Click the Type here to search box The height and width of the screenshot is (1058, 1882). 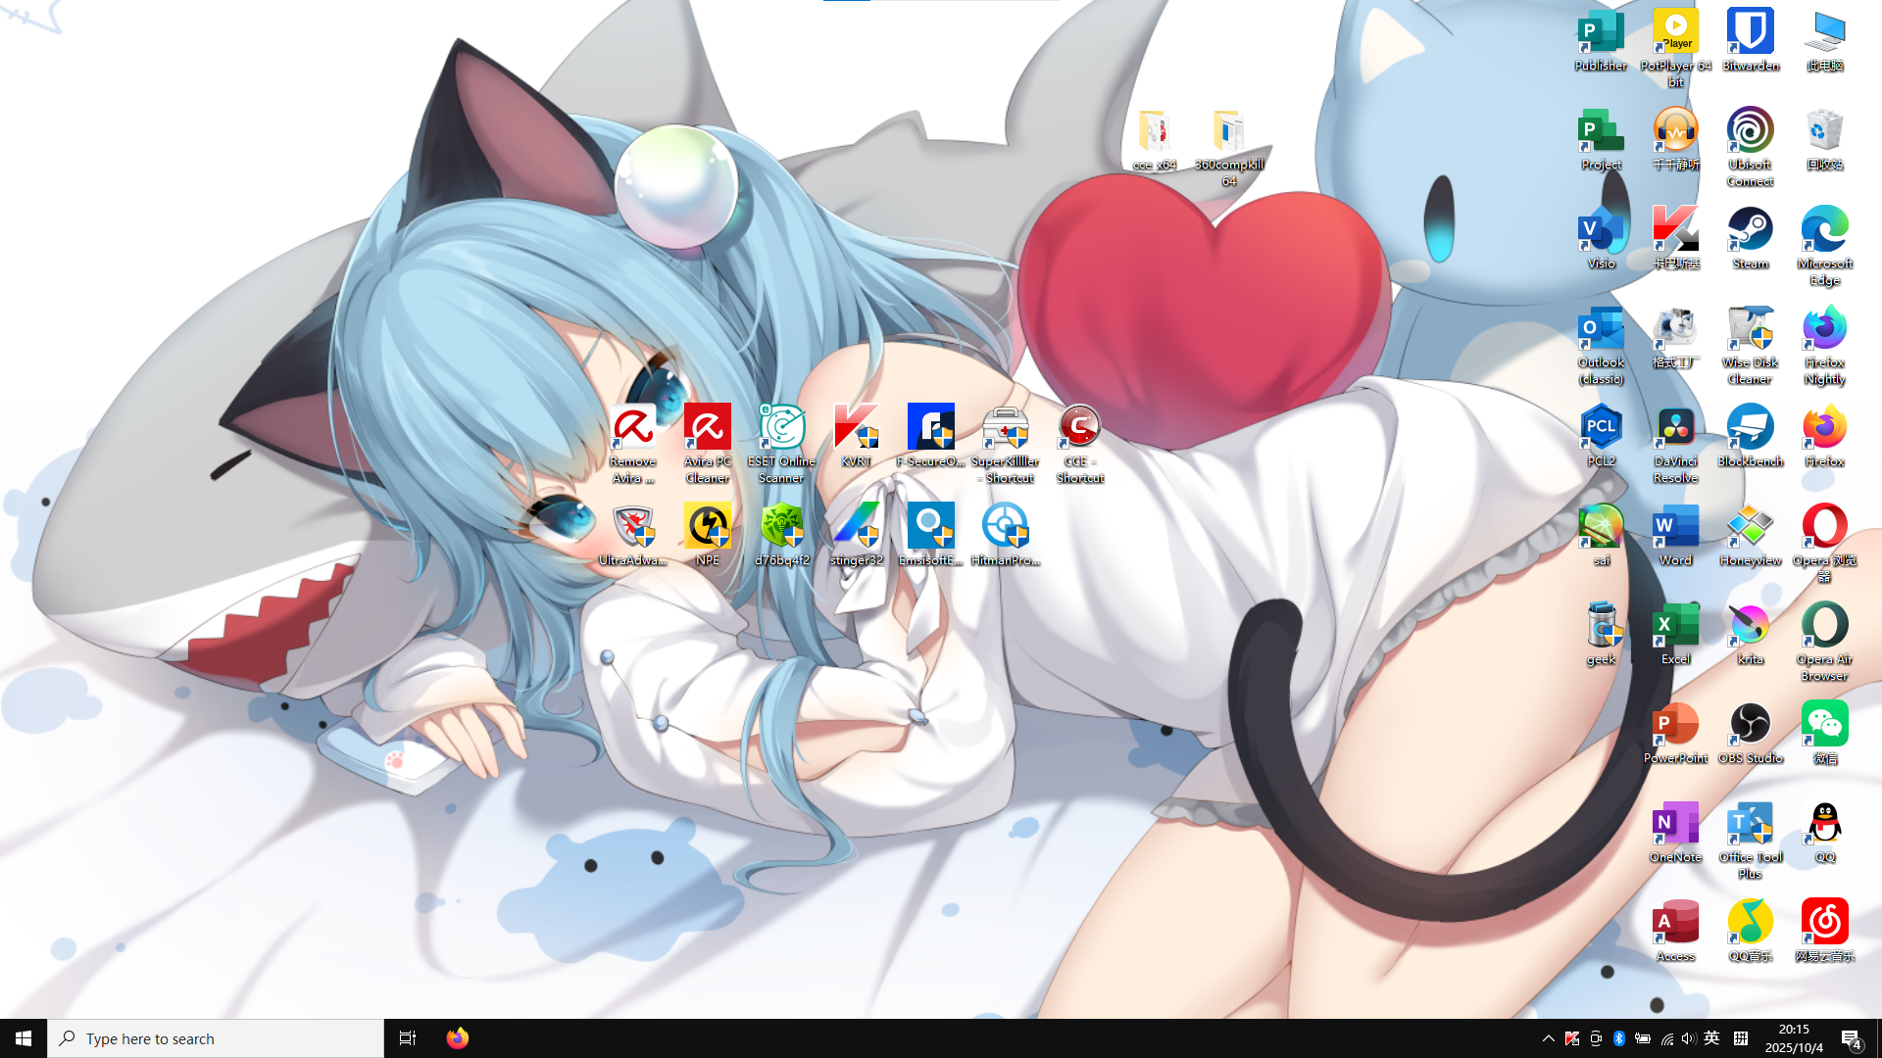[216, 1038]
